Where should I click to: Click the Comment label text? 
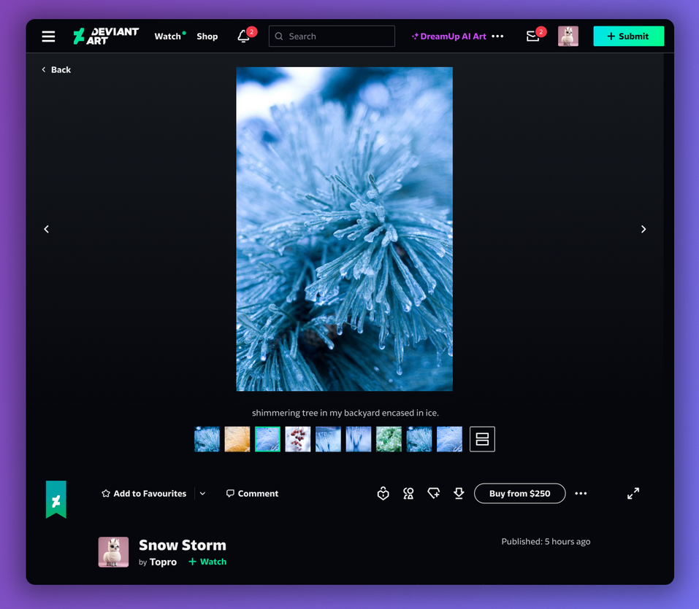point(258,493)
